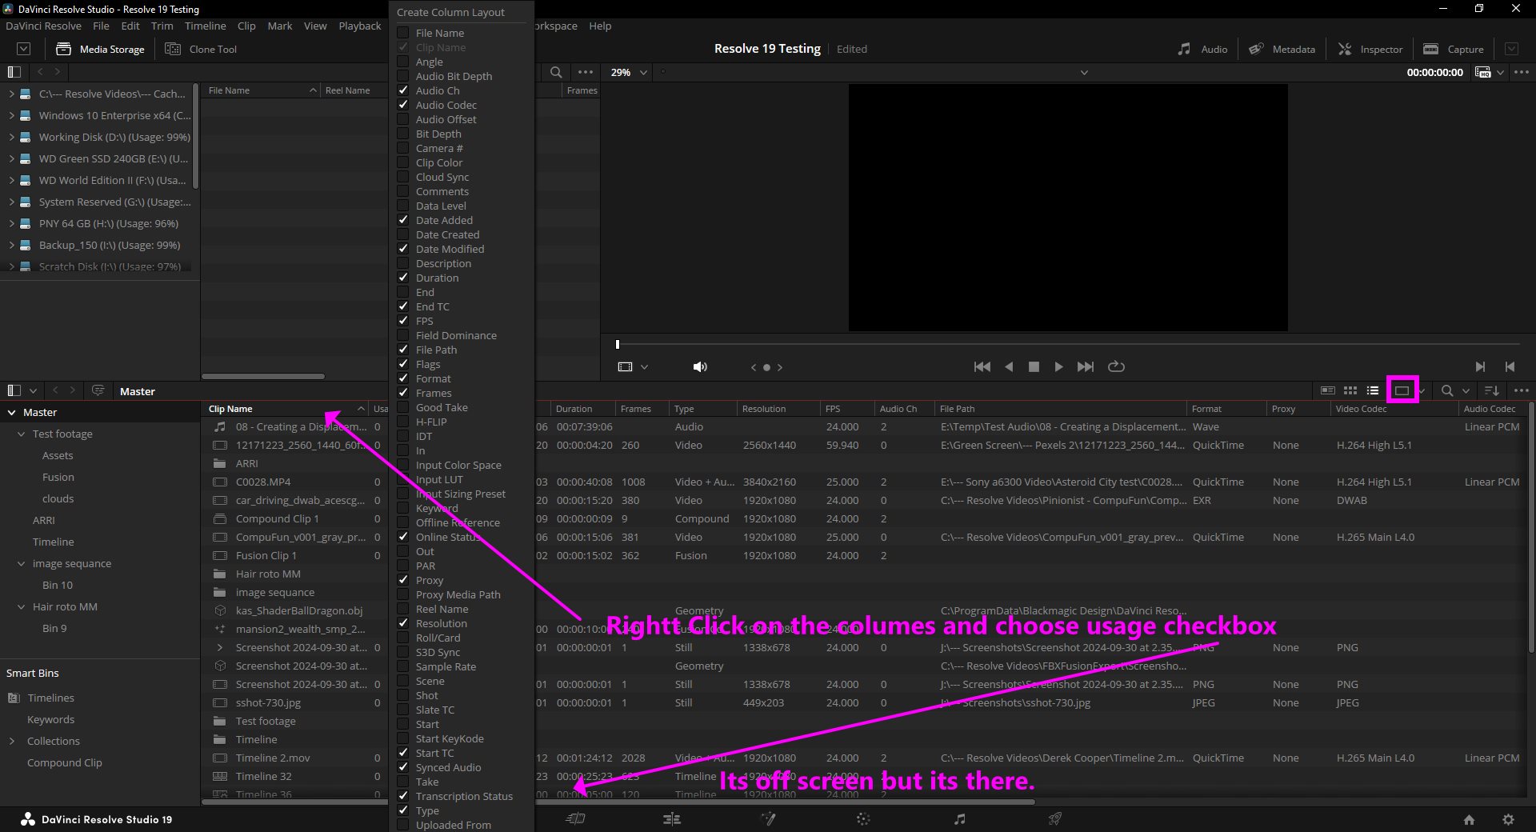Image resolution: width=1536 pixels, height=832 pixels.
Task: Jump to the first frame
Action: tap(982, 366)
